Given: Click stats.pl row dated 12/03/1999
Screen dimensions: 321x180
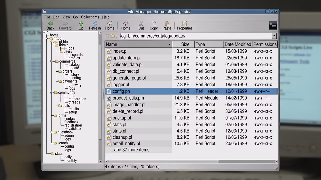Looking at the screenshot, I should pos(191,131).
